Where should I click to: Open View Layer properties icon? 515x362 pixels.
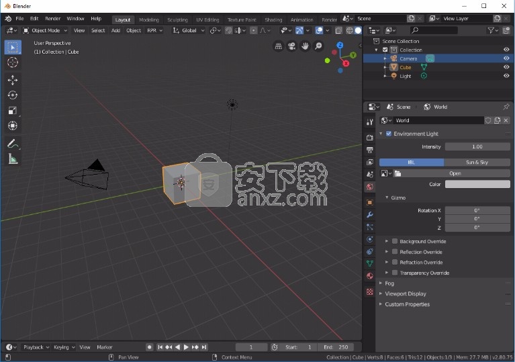(x=370, y=163)
